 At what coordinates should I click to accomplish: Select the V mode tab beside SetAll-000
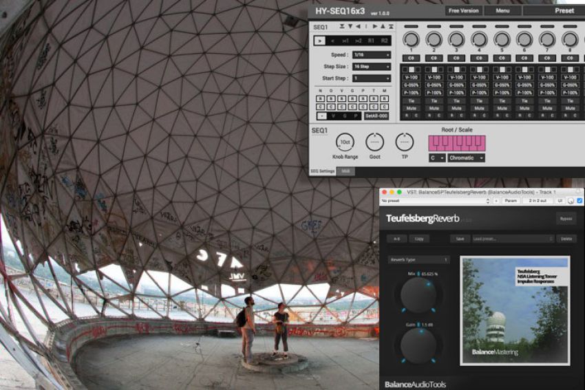[334, 116]
